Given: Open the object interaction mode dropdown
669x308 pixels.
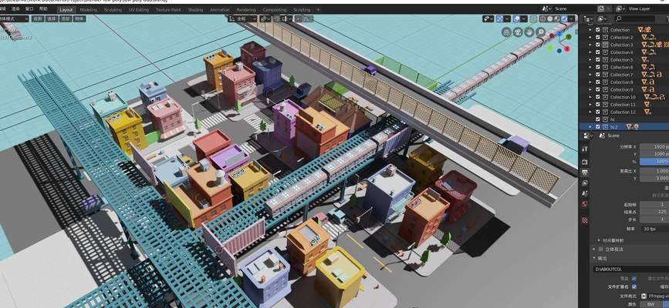Looking at the screenshot, I should tap(14, 18).
